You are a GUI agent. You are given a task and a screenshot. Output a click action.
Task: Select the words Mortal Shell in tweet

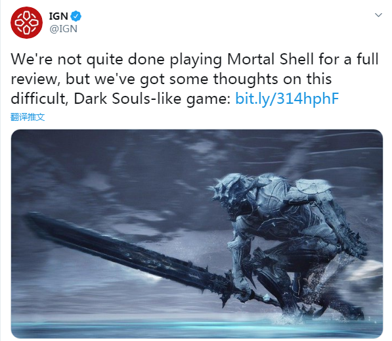pyautogui.click(x=271, y=60)
